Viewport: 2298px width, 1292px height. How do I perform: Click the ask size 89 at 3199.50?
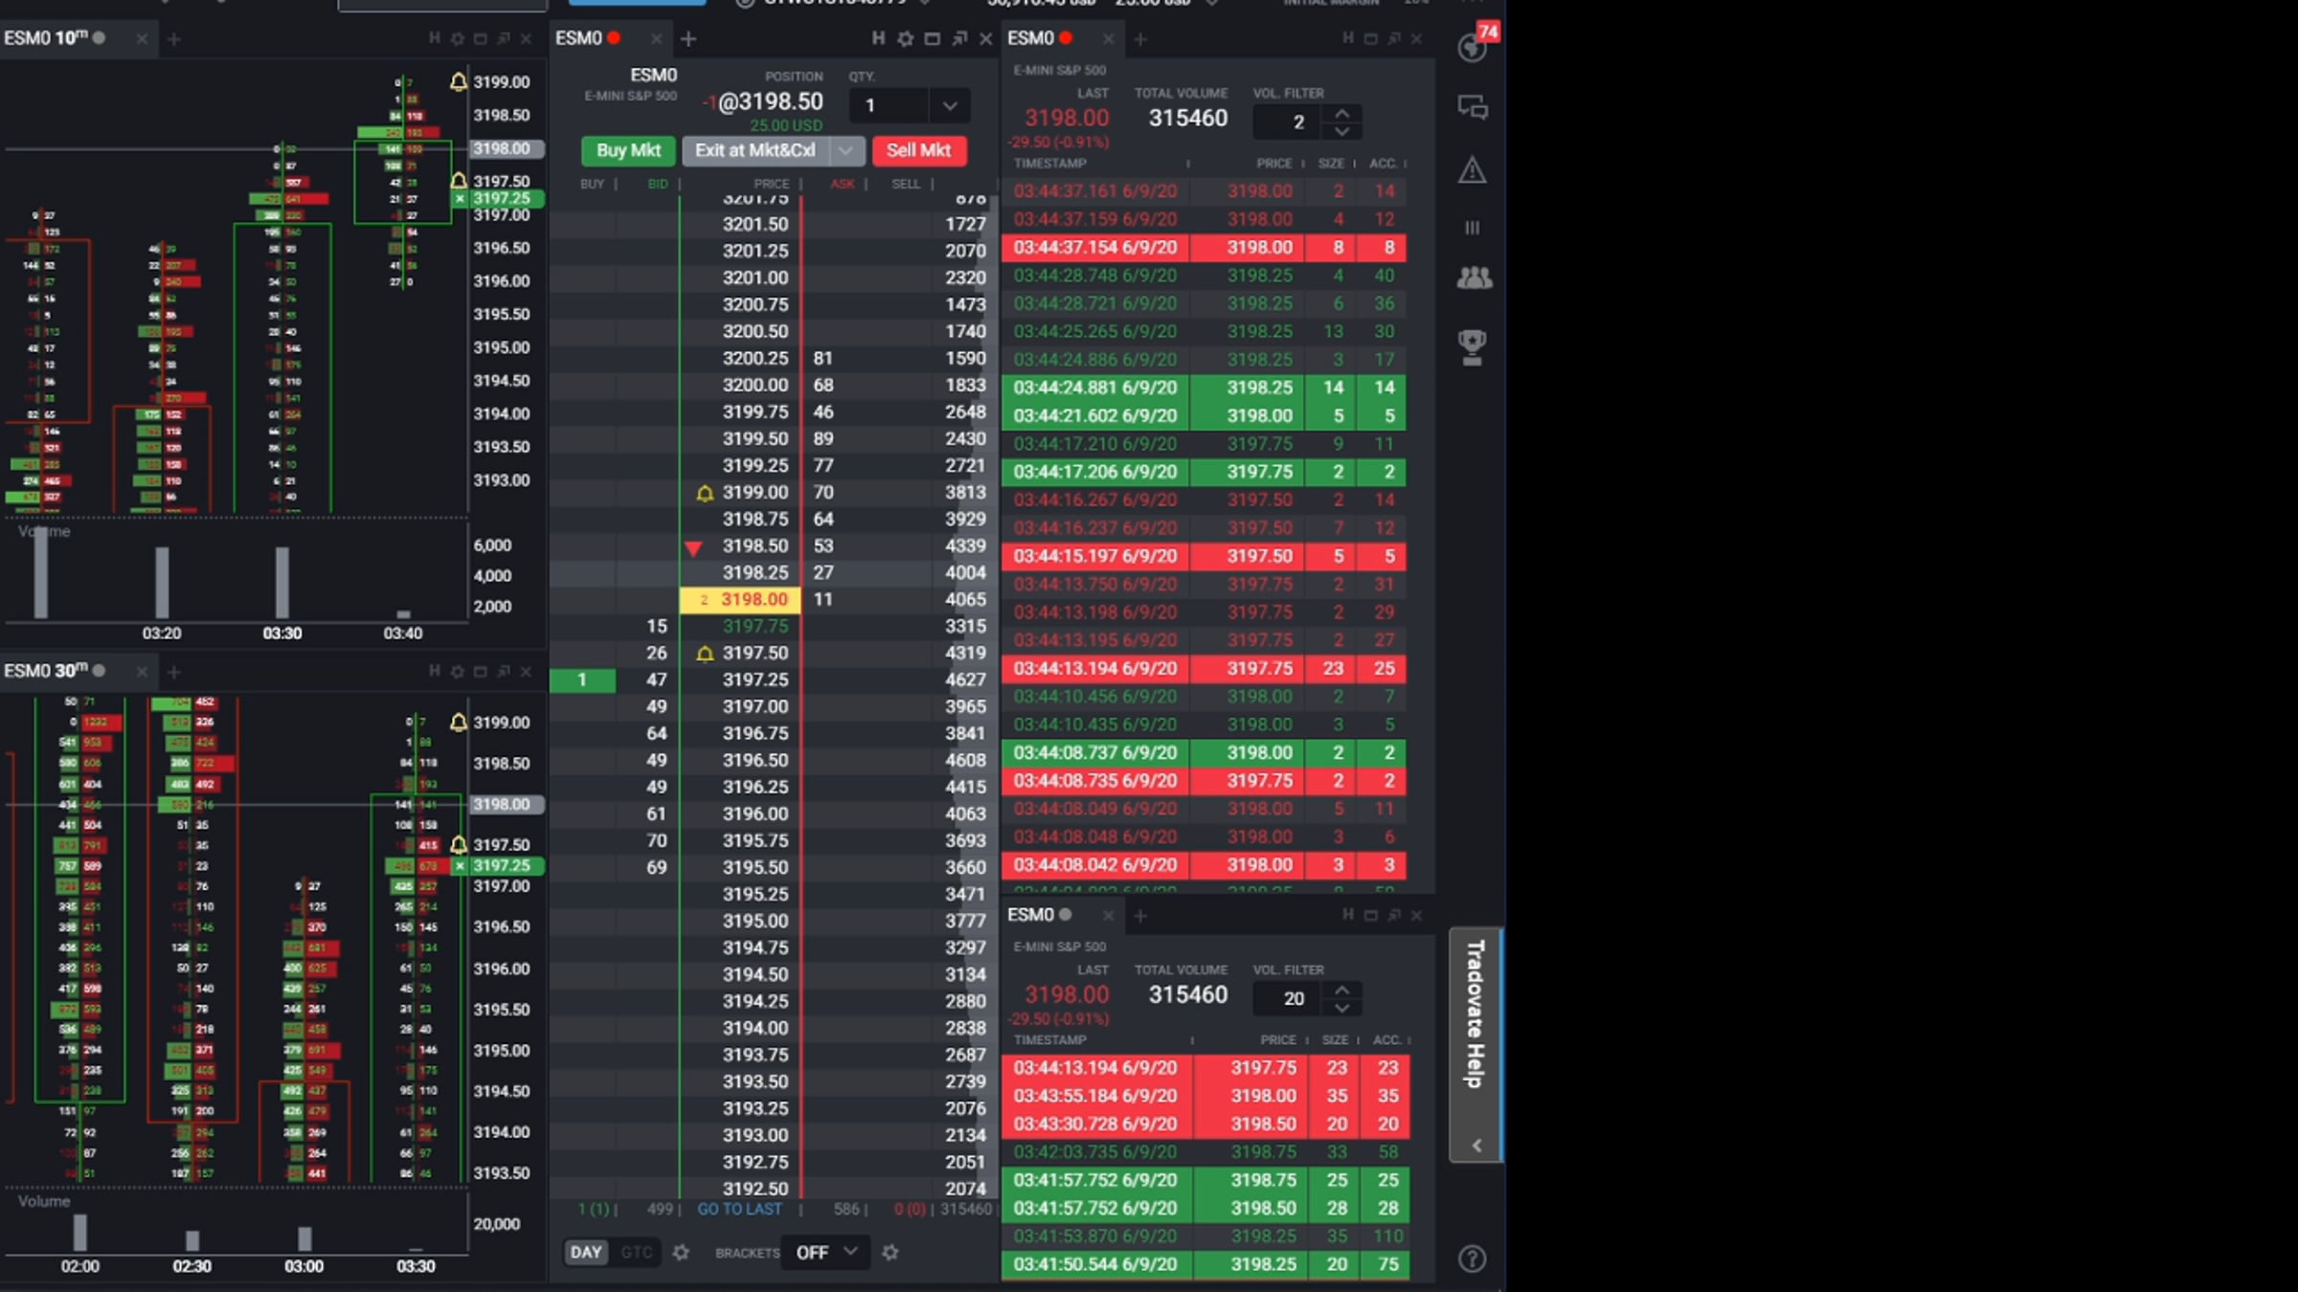[823, 439]
